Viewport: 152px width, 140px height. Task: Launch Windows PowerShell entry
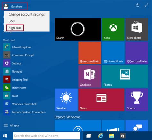24,104
